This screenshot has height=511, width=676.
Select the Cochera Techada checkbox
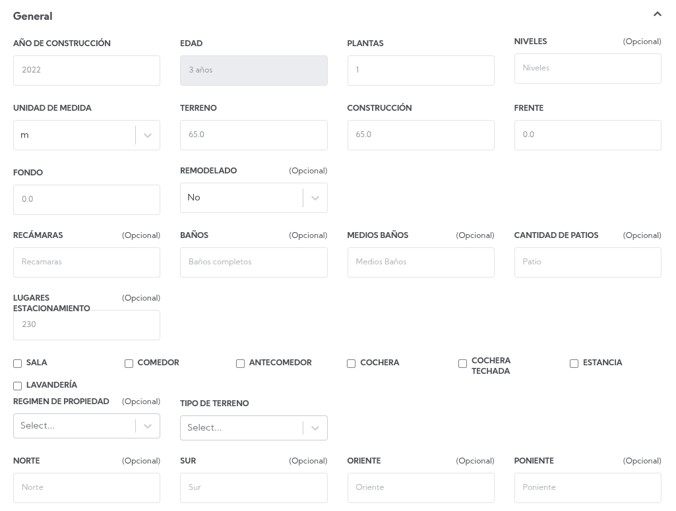(x=463, y=363)
